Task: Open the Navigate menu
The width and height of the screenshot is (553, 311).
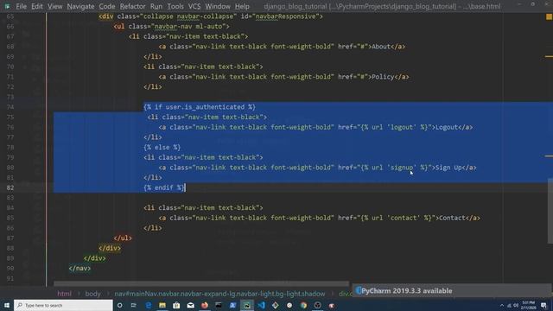Action: click(x=80, y=6)
